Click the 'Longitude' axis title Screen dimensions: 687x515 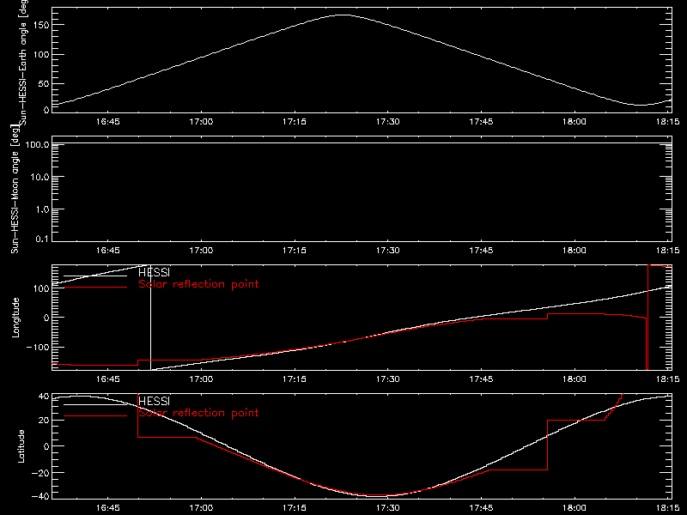[15, 318]
